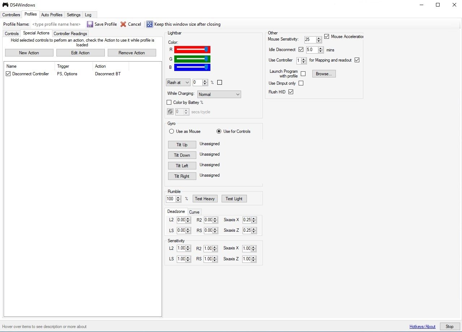
Task: Click the Browse... button
Action: coord(324,74)
